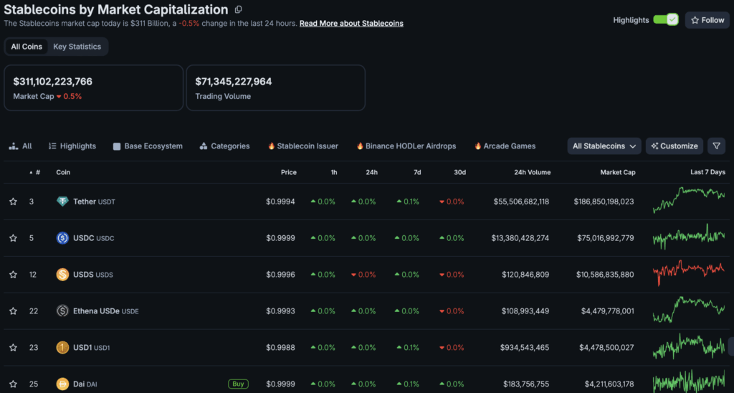Click USDS's red 7-day sparkline chart
This screenshot has width=734, height=393.
689,273
